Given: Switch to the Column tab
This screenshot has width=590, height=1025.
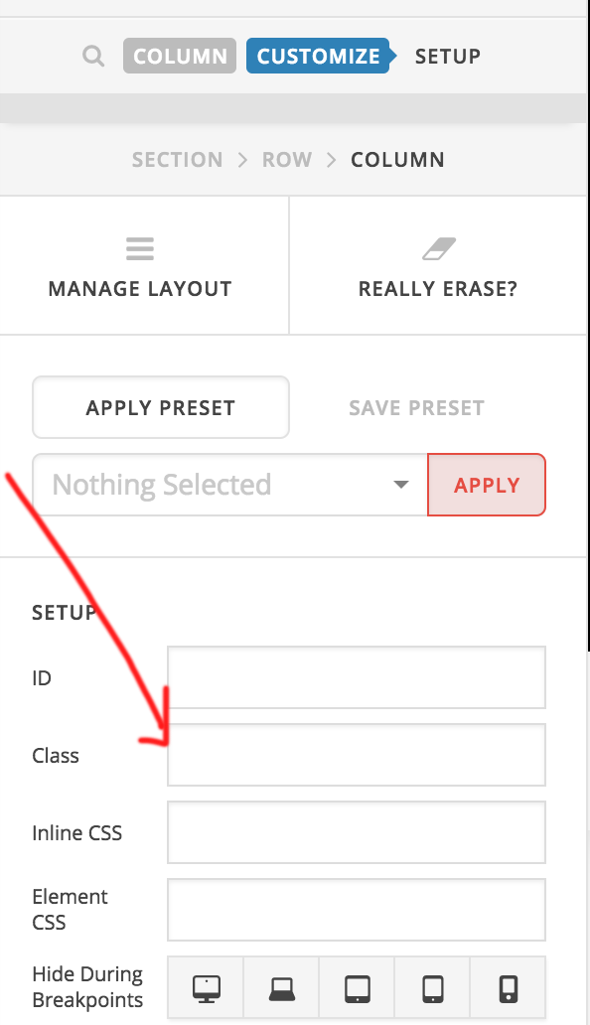Looking at the screenshot, I should pos(180,56).
